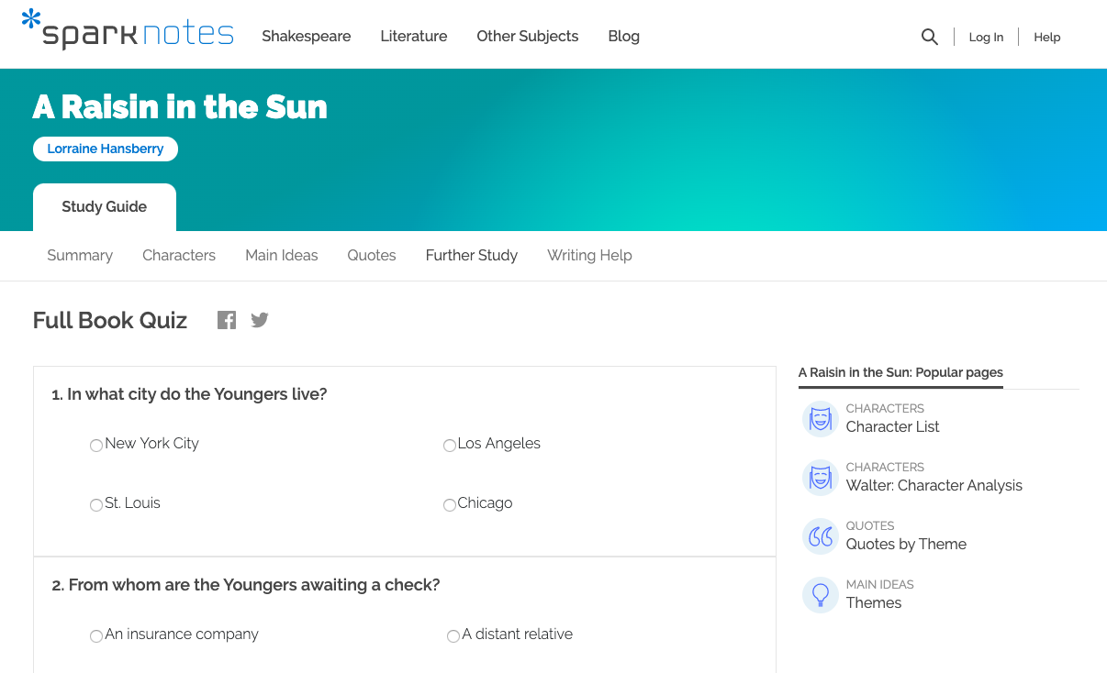
Task: Go to the Quotes section
Action: pos(371,255)
